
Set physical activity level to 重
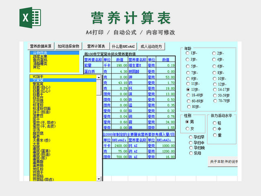tap(215, 135)
